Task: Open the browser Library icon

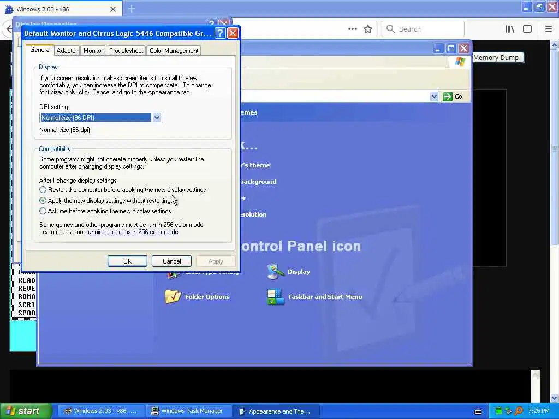Action: 510,29
